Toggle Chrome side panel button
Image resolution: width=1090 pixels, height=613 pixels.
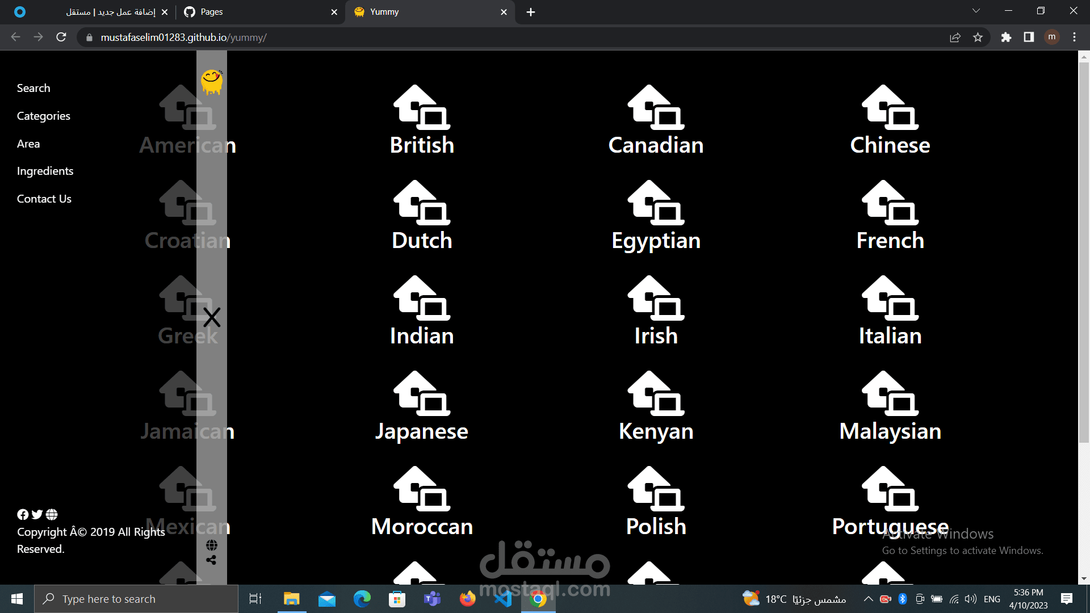click(1029, 37)
